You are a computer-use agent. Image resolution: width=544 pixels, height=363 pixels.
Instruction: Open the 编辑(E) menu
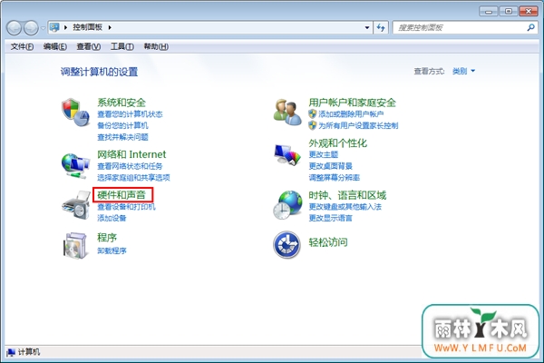click(x=54, y=46)
